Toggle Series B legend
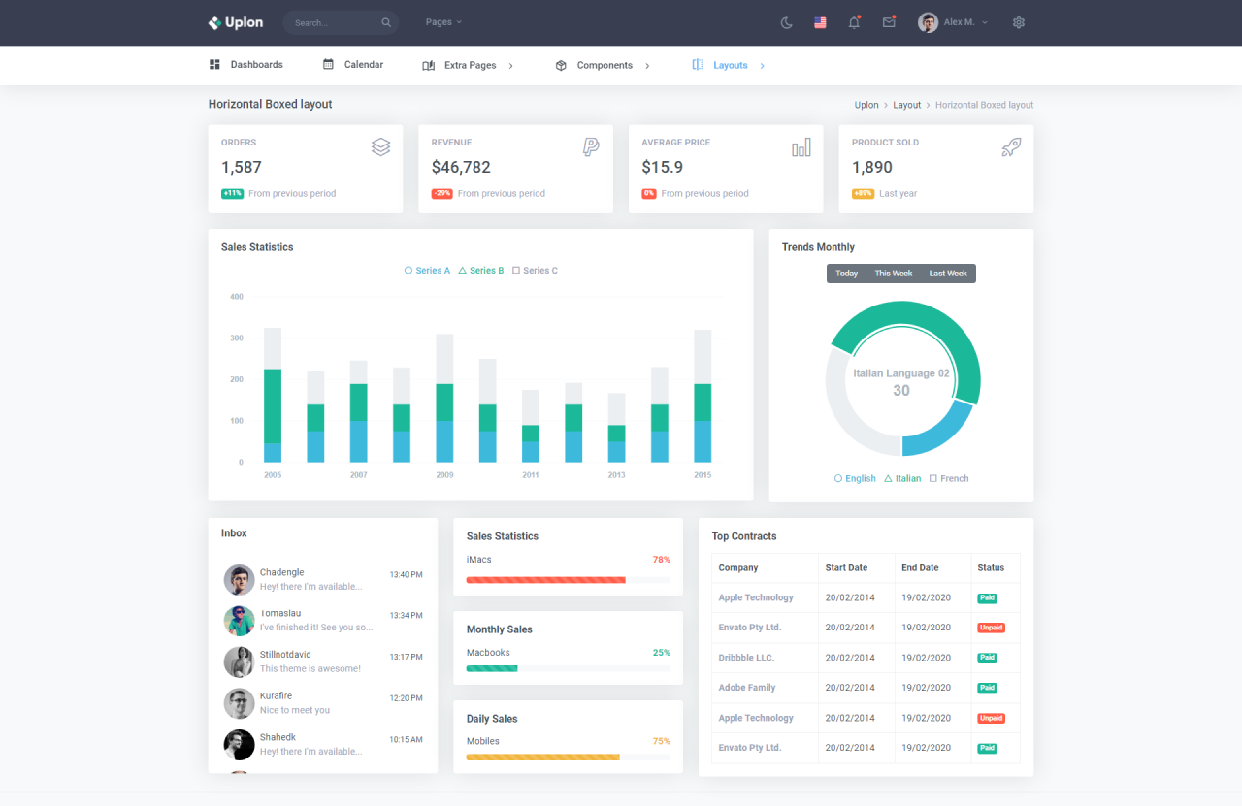The image size is (1242, 806). (x=481, y=271)
